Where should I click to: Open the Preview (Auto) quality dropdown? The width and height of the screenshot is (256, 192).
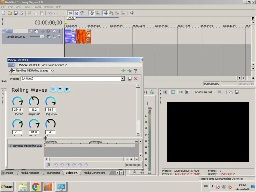[x=215, y=92]
